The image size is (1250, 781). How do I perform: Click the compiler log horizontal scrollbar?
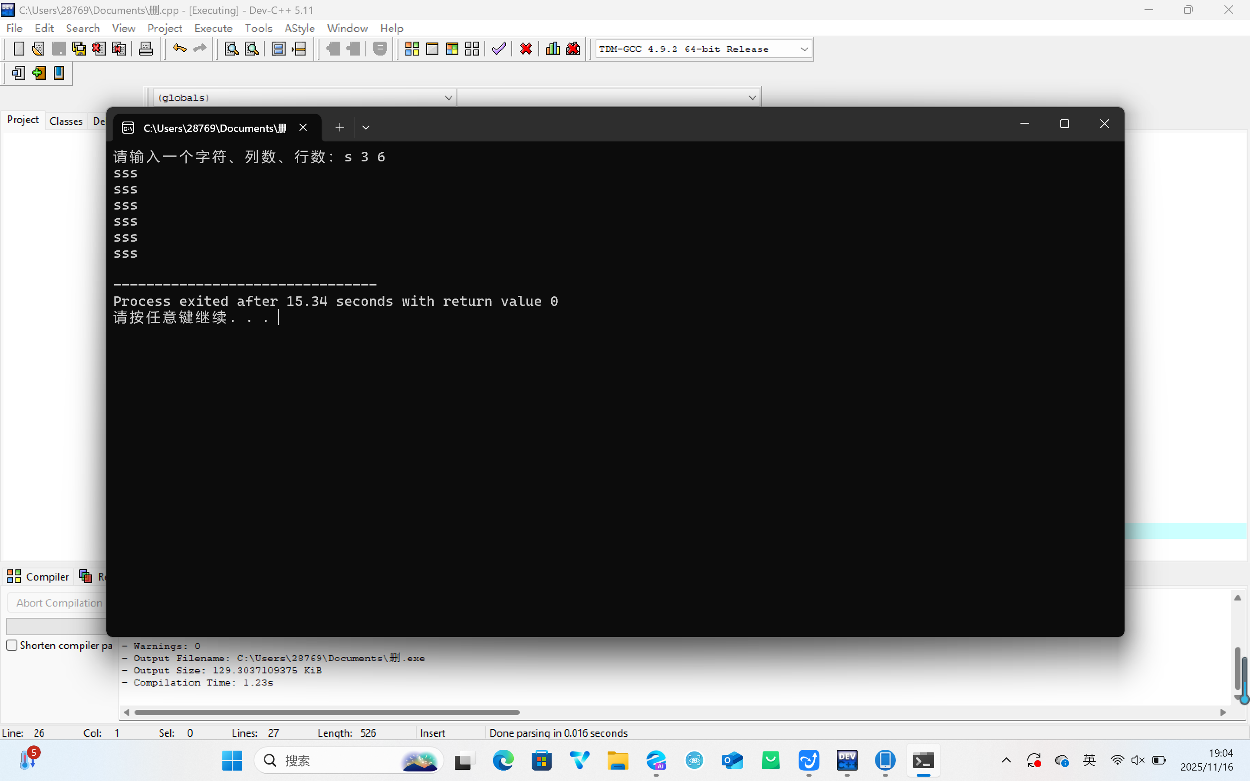[326, 712]
